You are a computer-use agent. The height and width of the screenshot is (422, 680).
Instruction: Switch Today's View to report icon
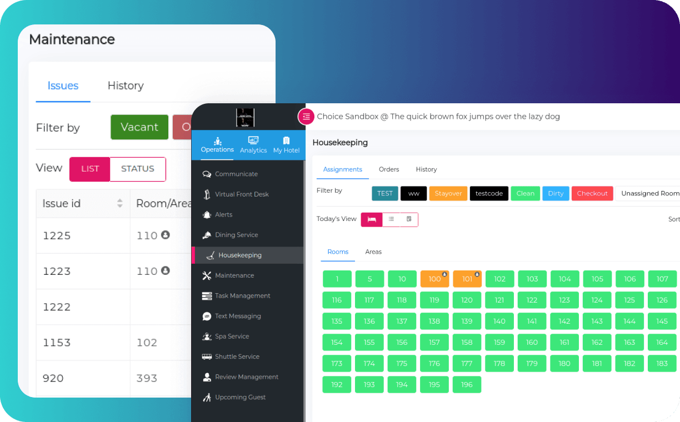coord(409,219)
